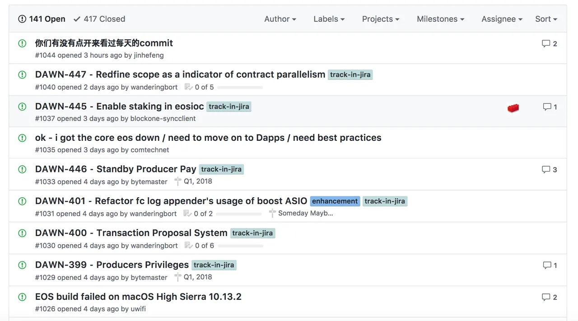Screen dimensions: 578x321
Task: Click comment icon for macOS High Sierra issue
Action: (x=546, y=297)
